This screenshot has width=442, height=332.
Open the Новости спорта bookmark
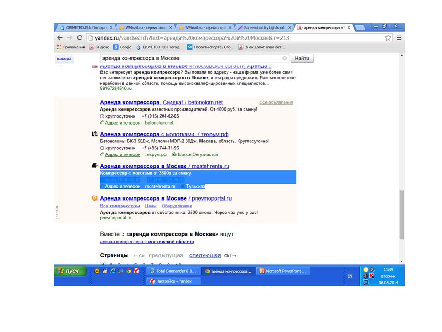pos(210,47)
